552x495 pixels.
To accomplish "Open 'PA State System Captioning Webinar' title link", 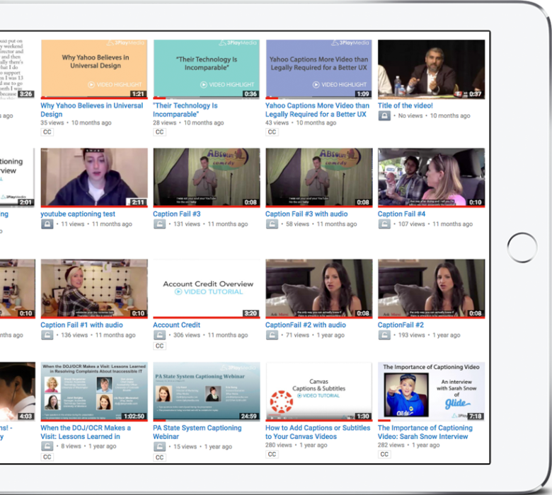I will tap(197, 432).
